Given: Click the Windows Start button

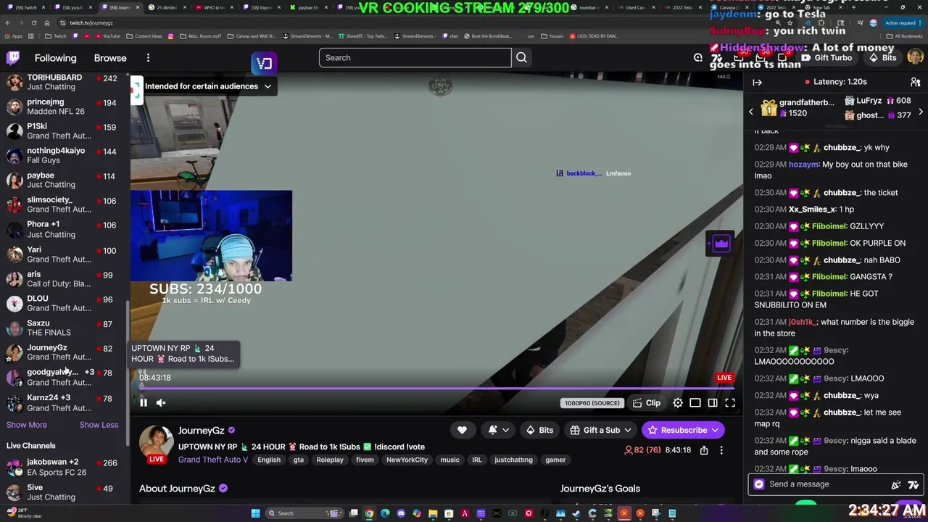Looking at the screenshot, I should tap(255, 514).
